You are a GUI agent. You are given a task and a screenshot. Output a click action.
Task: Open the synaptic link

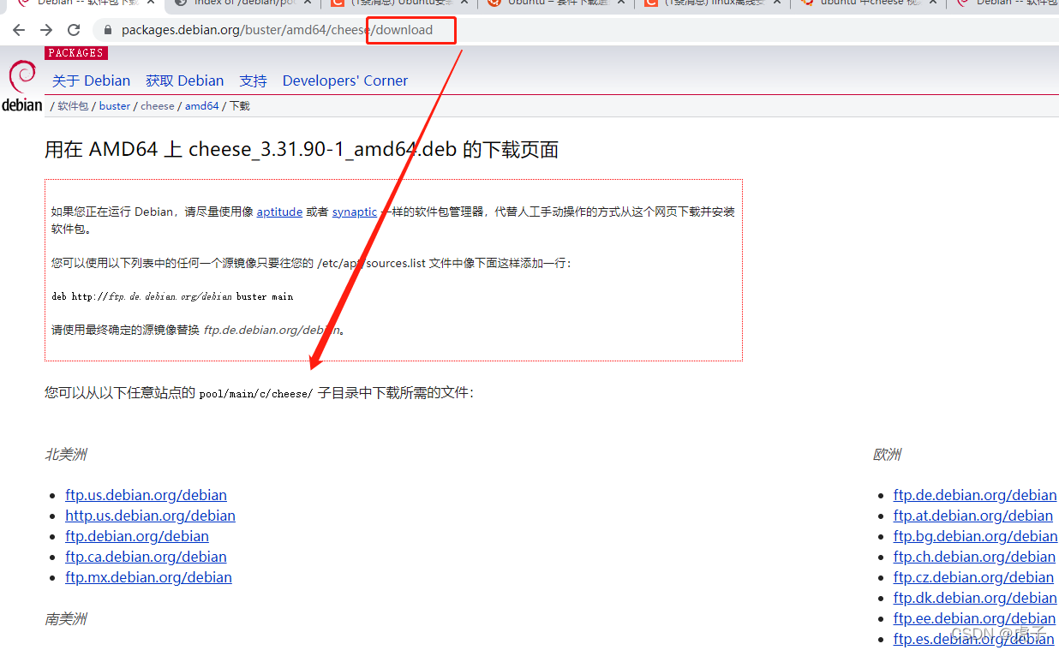pyautogui.click(x=355, y=212)
